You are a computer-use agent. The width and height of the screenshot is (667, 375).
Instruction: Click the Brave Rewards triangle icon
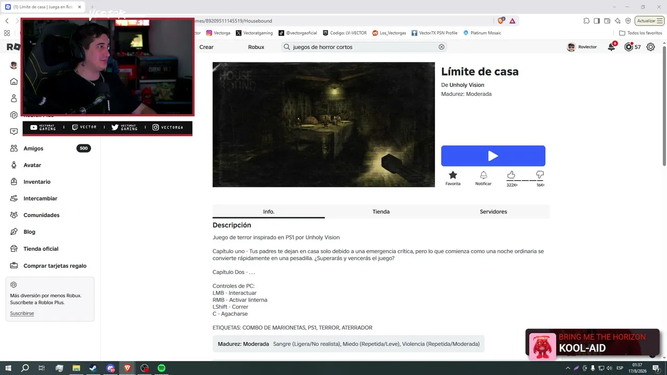(x=512, y=21)
